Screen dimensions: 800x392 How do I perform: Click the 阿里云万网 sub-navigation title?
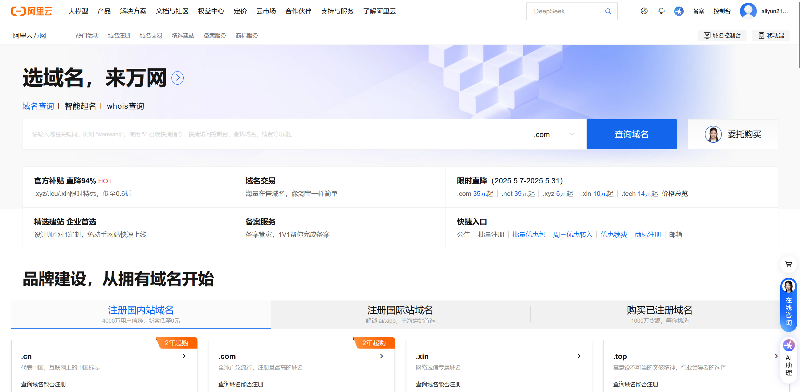pos(29,36)
